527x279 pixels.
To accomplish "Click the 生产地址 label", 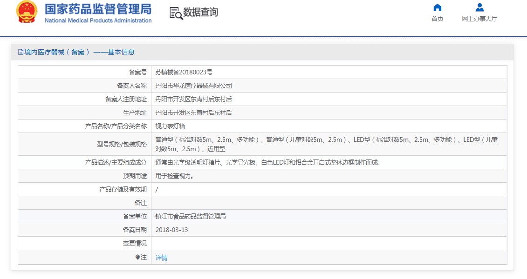I will [135, 113].
